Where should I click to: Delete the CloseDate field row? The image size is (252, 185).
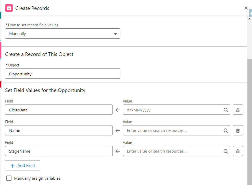click(x=238, y=110)
